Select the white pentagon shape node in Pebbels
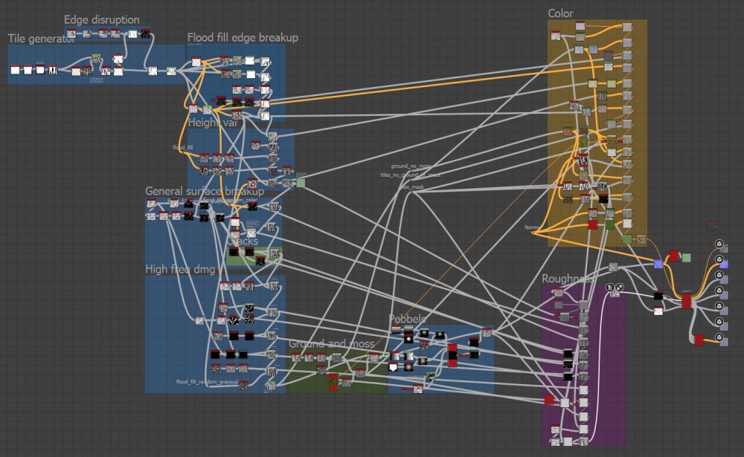Image resolution: width=744 pixels, height=457 pixels. pyautogui.click(x=394, y=366)
